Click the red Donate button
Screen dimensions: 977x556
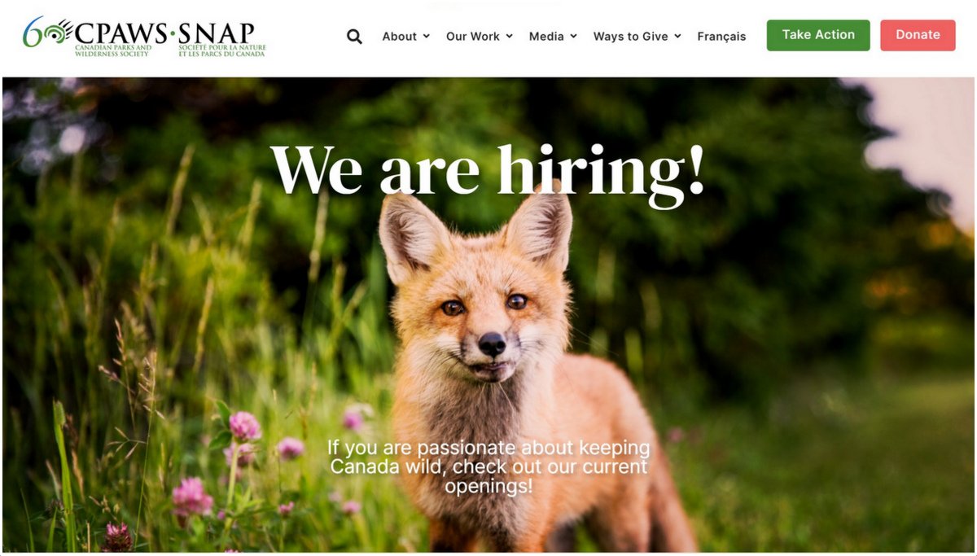(x=918, y=35)
